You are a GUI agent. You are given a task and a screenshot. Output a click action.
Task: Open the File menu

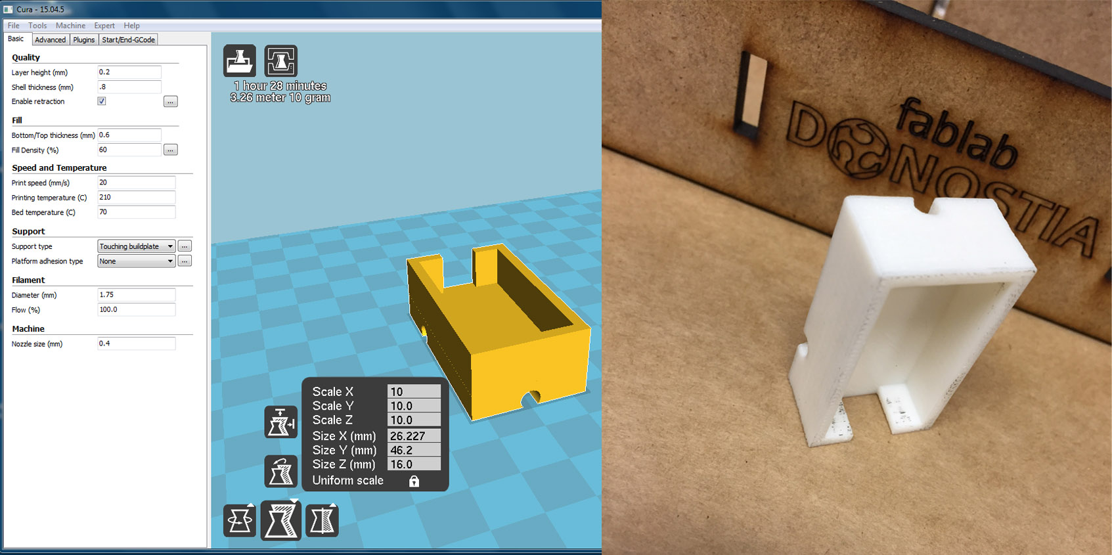pyautogui.click(x=13, y=26)
